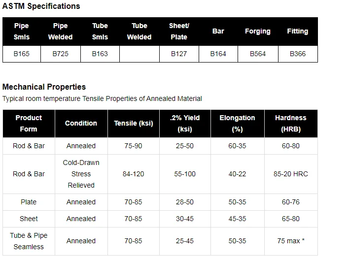Viewport: 349px width, 260px height.
Task: Select the B127 sheet/plate specification cell
Action: click(x=179, y=54)
